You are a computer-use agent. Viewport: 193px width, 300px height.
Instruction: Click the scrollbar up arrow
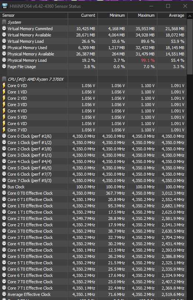(190, 16)
